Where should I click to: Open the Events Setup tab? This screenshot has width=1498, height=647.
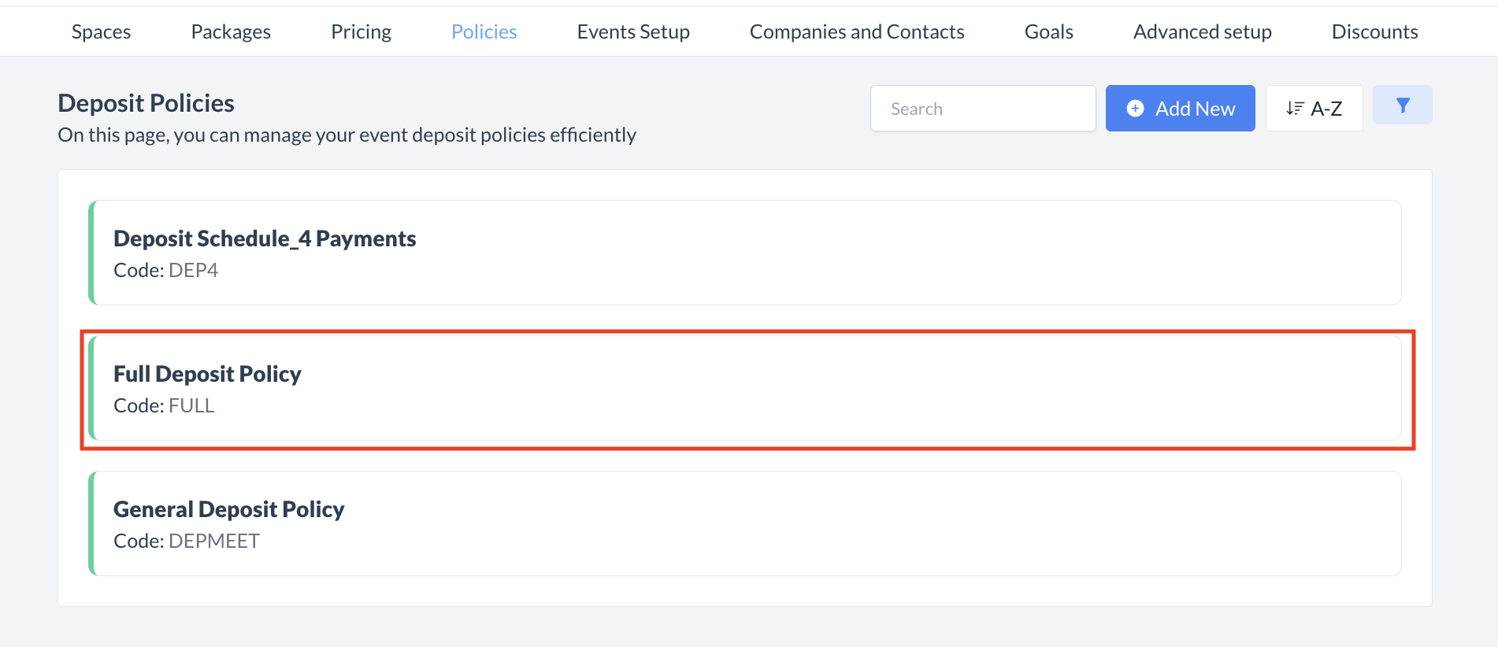[632, 31]
